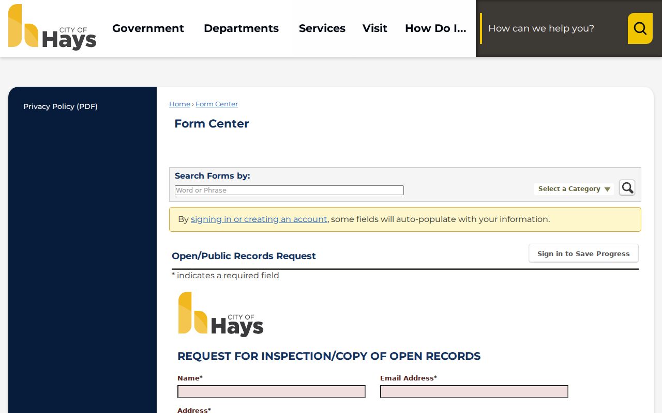This screenshot has height=413, width=662.
Task: Click the City of Hays header logo
Action: (52, 27)
